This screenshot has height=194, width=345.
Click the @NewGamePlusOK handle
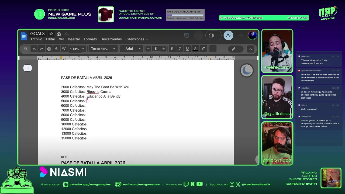pos(256,185)
